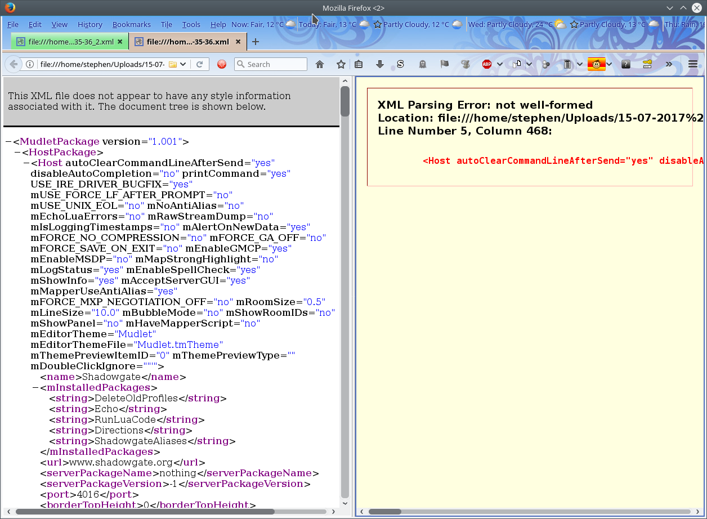Click the 'www.shadowgate.org' url text

(x=120, y=463)
